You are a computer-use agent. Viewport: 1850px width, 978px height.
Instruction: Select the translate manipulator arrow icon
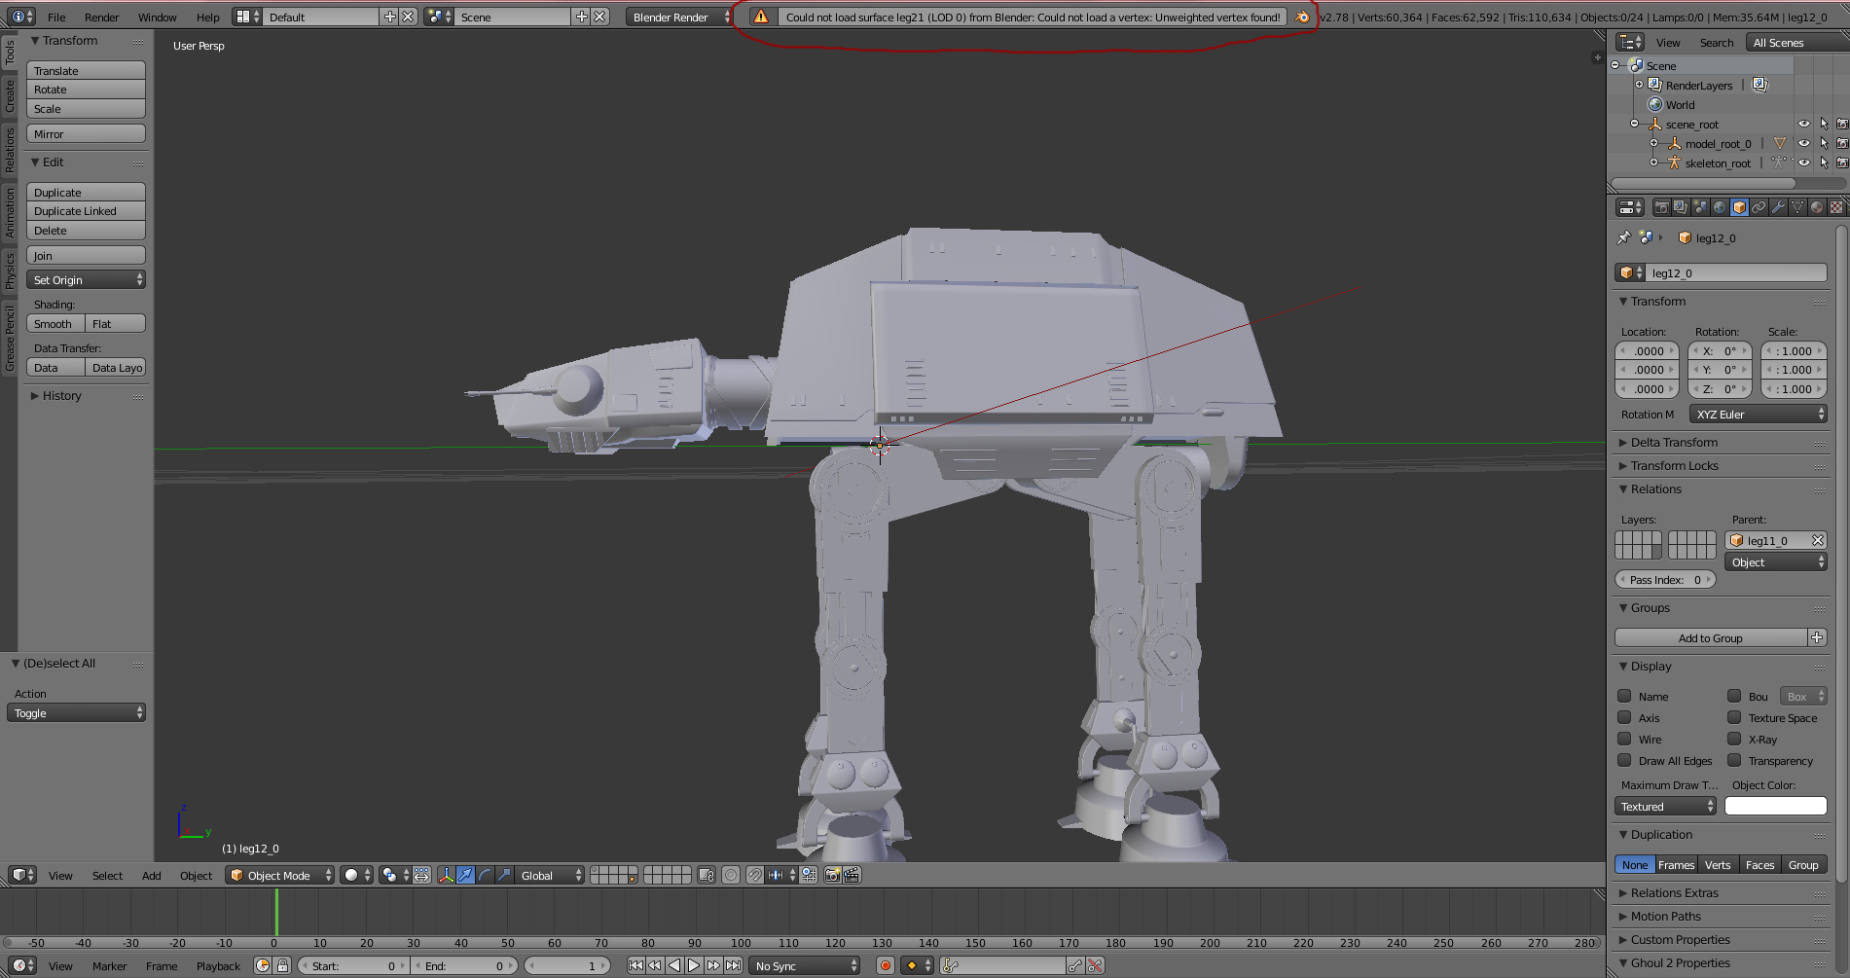coord(465,875)
